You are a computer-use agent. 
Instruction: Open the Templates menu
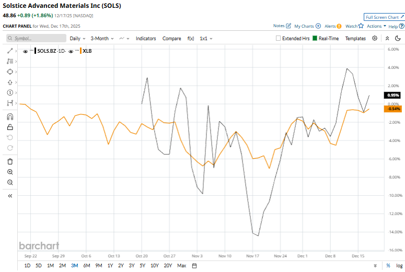pyautogui.click(x=355, y=39)
